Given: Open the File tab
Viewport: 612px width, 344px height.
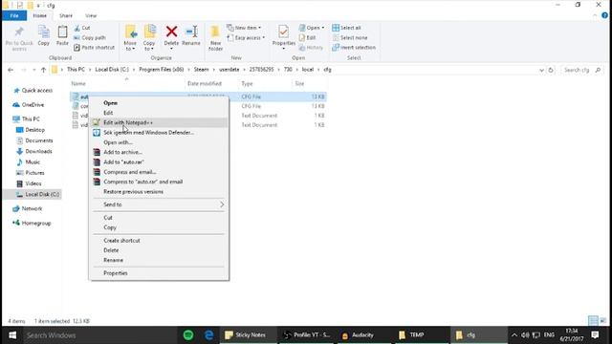Looking at the screenshot, I should pos(14,15).
